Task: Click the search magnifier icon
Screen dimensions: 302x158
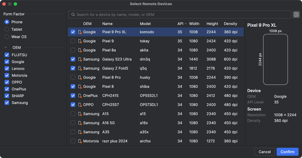Action: pyautogui.click(x=73, y=14)
